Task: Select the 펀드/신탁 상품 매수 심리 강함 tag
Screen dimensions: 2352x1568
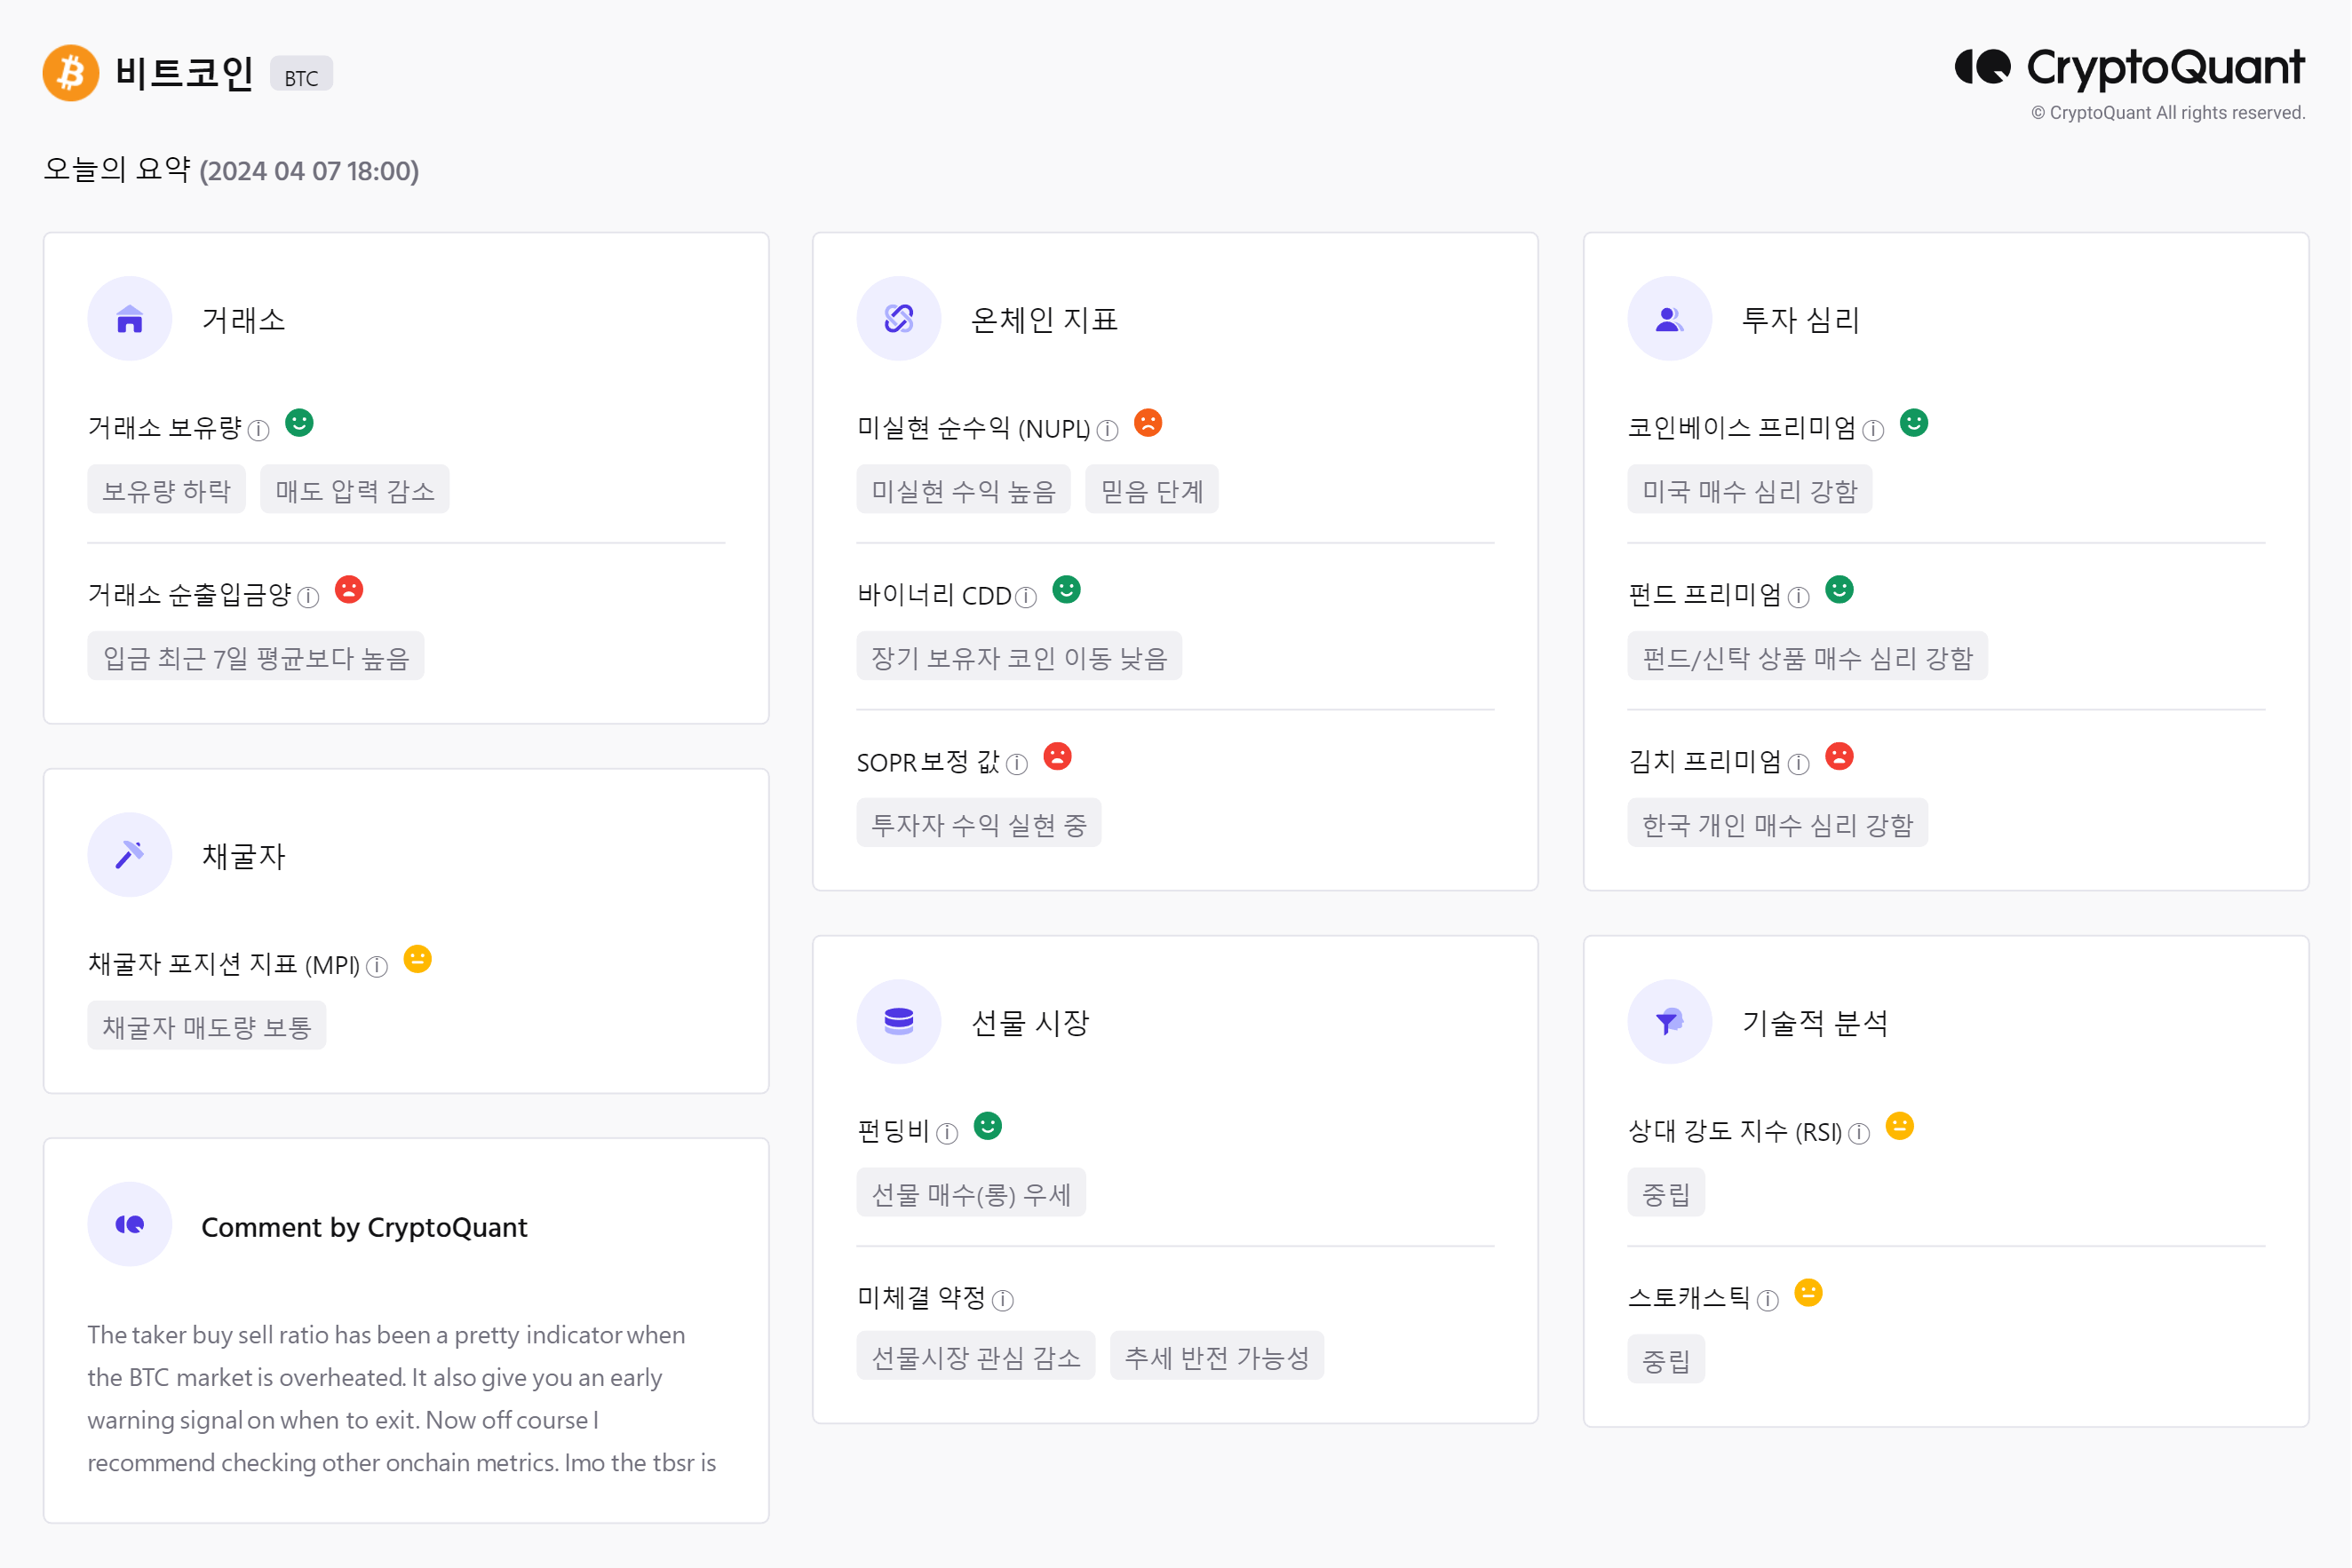Action: (x=1808, y=657)
